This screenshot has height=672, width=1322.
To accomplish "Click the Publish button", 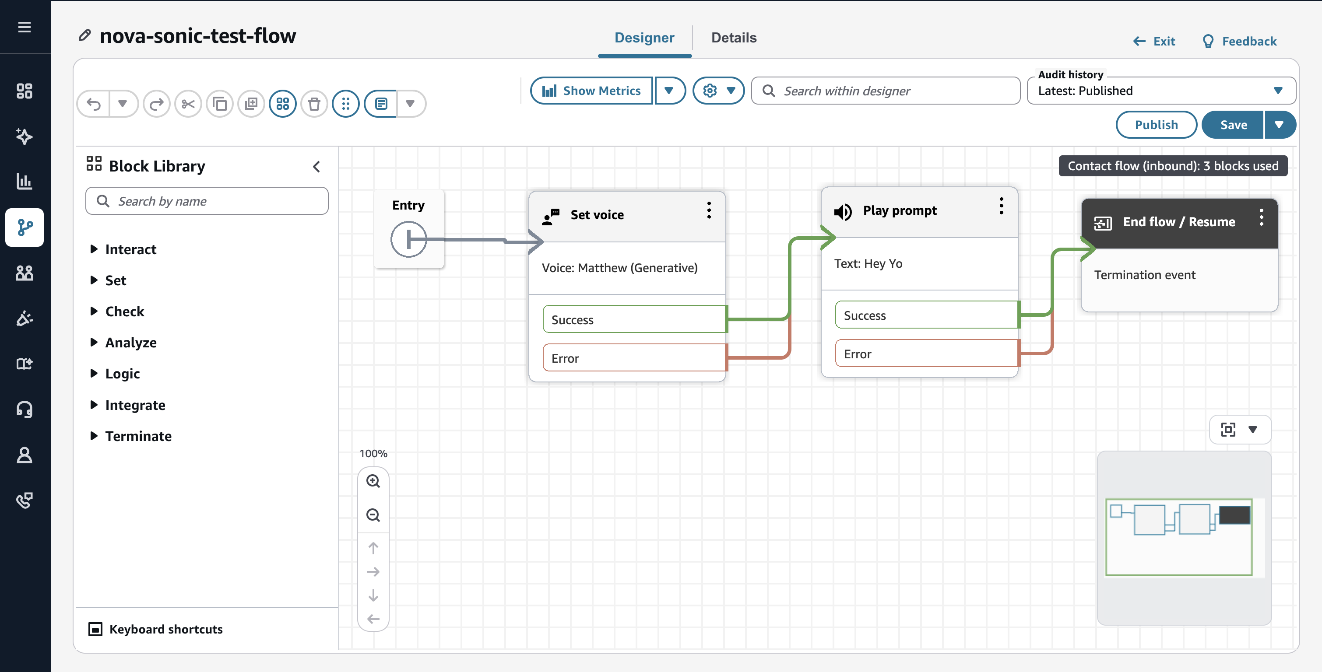I will pos(1156,125).
